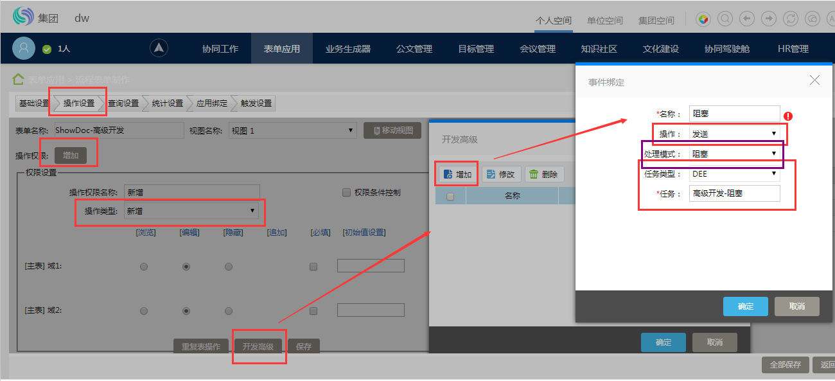Screen dimensions: 835x381
Task: Go forward with the right arrow icon
Action: [x=769, y=19]
